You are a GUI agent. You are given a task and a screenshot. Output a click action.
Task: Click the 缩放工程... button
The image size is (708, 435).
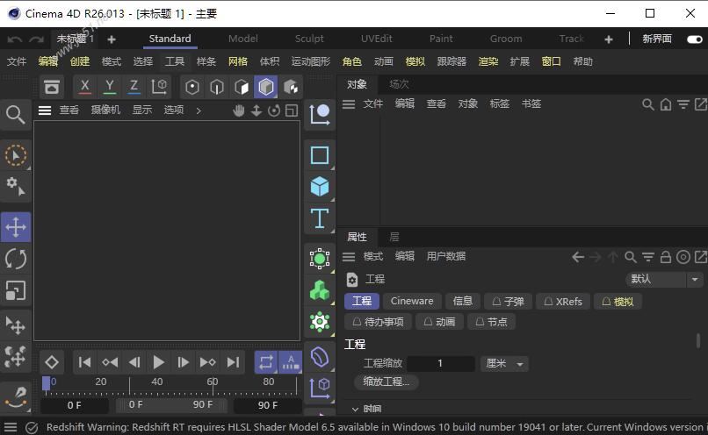[387, 382]
